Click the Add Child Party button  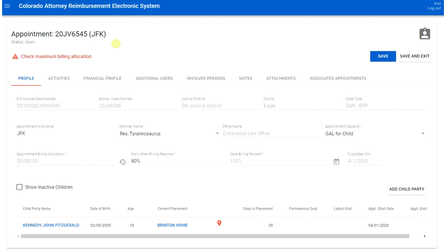[407, 189]
